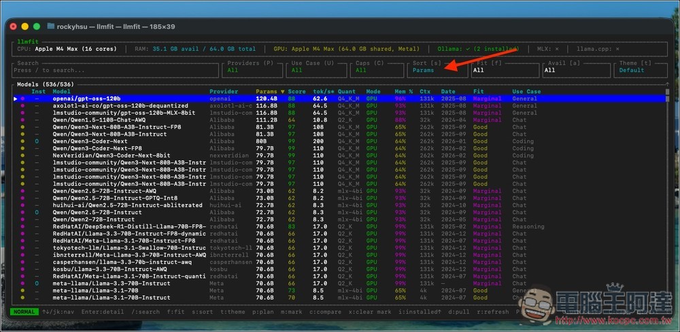680x332 pixels.
Task: Click the MLX unavailable status mark
Action: pyautogui.click(x=557, y=49)
